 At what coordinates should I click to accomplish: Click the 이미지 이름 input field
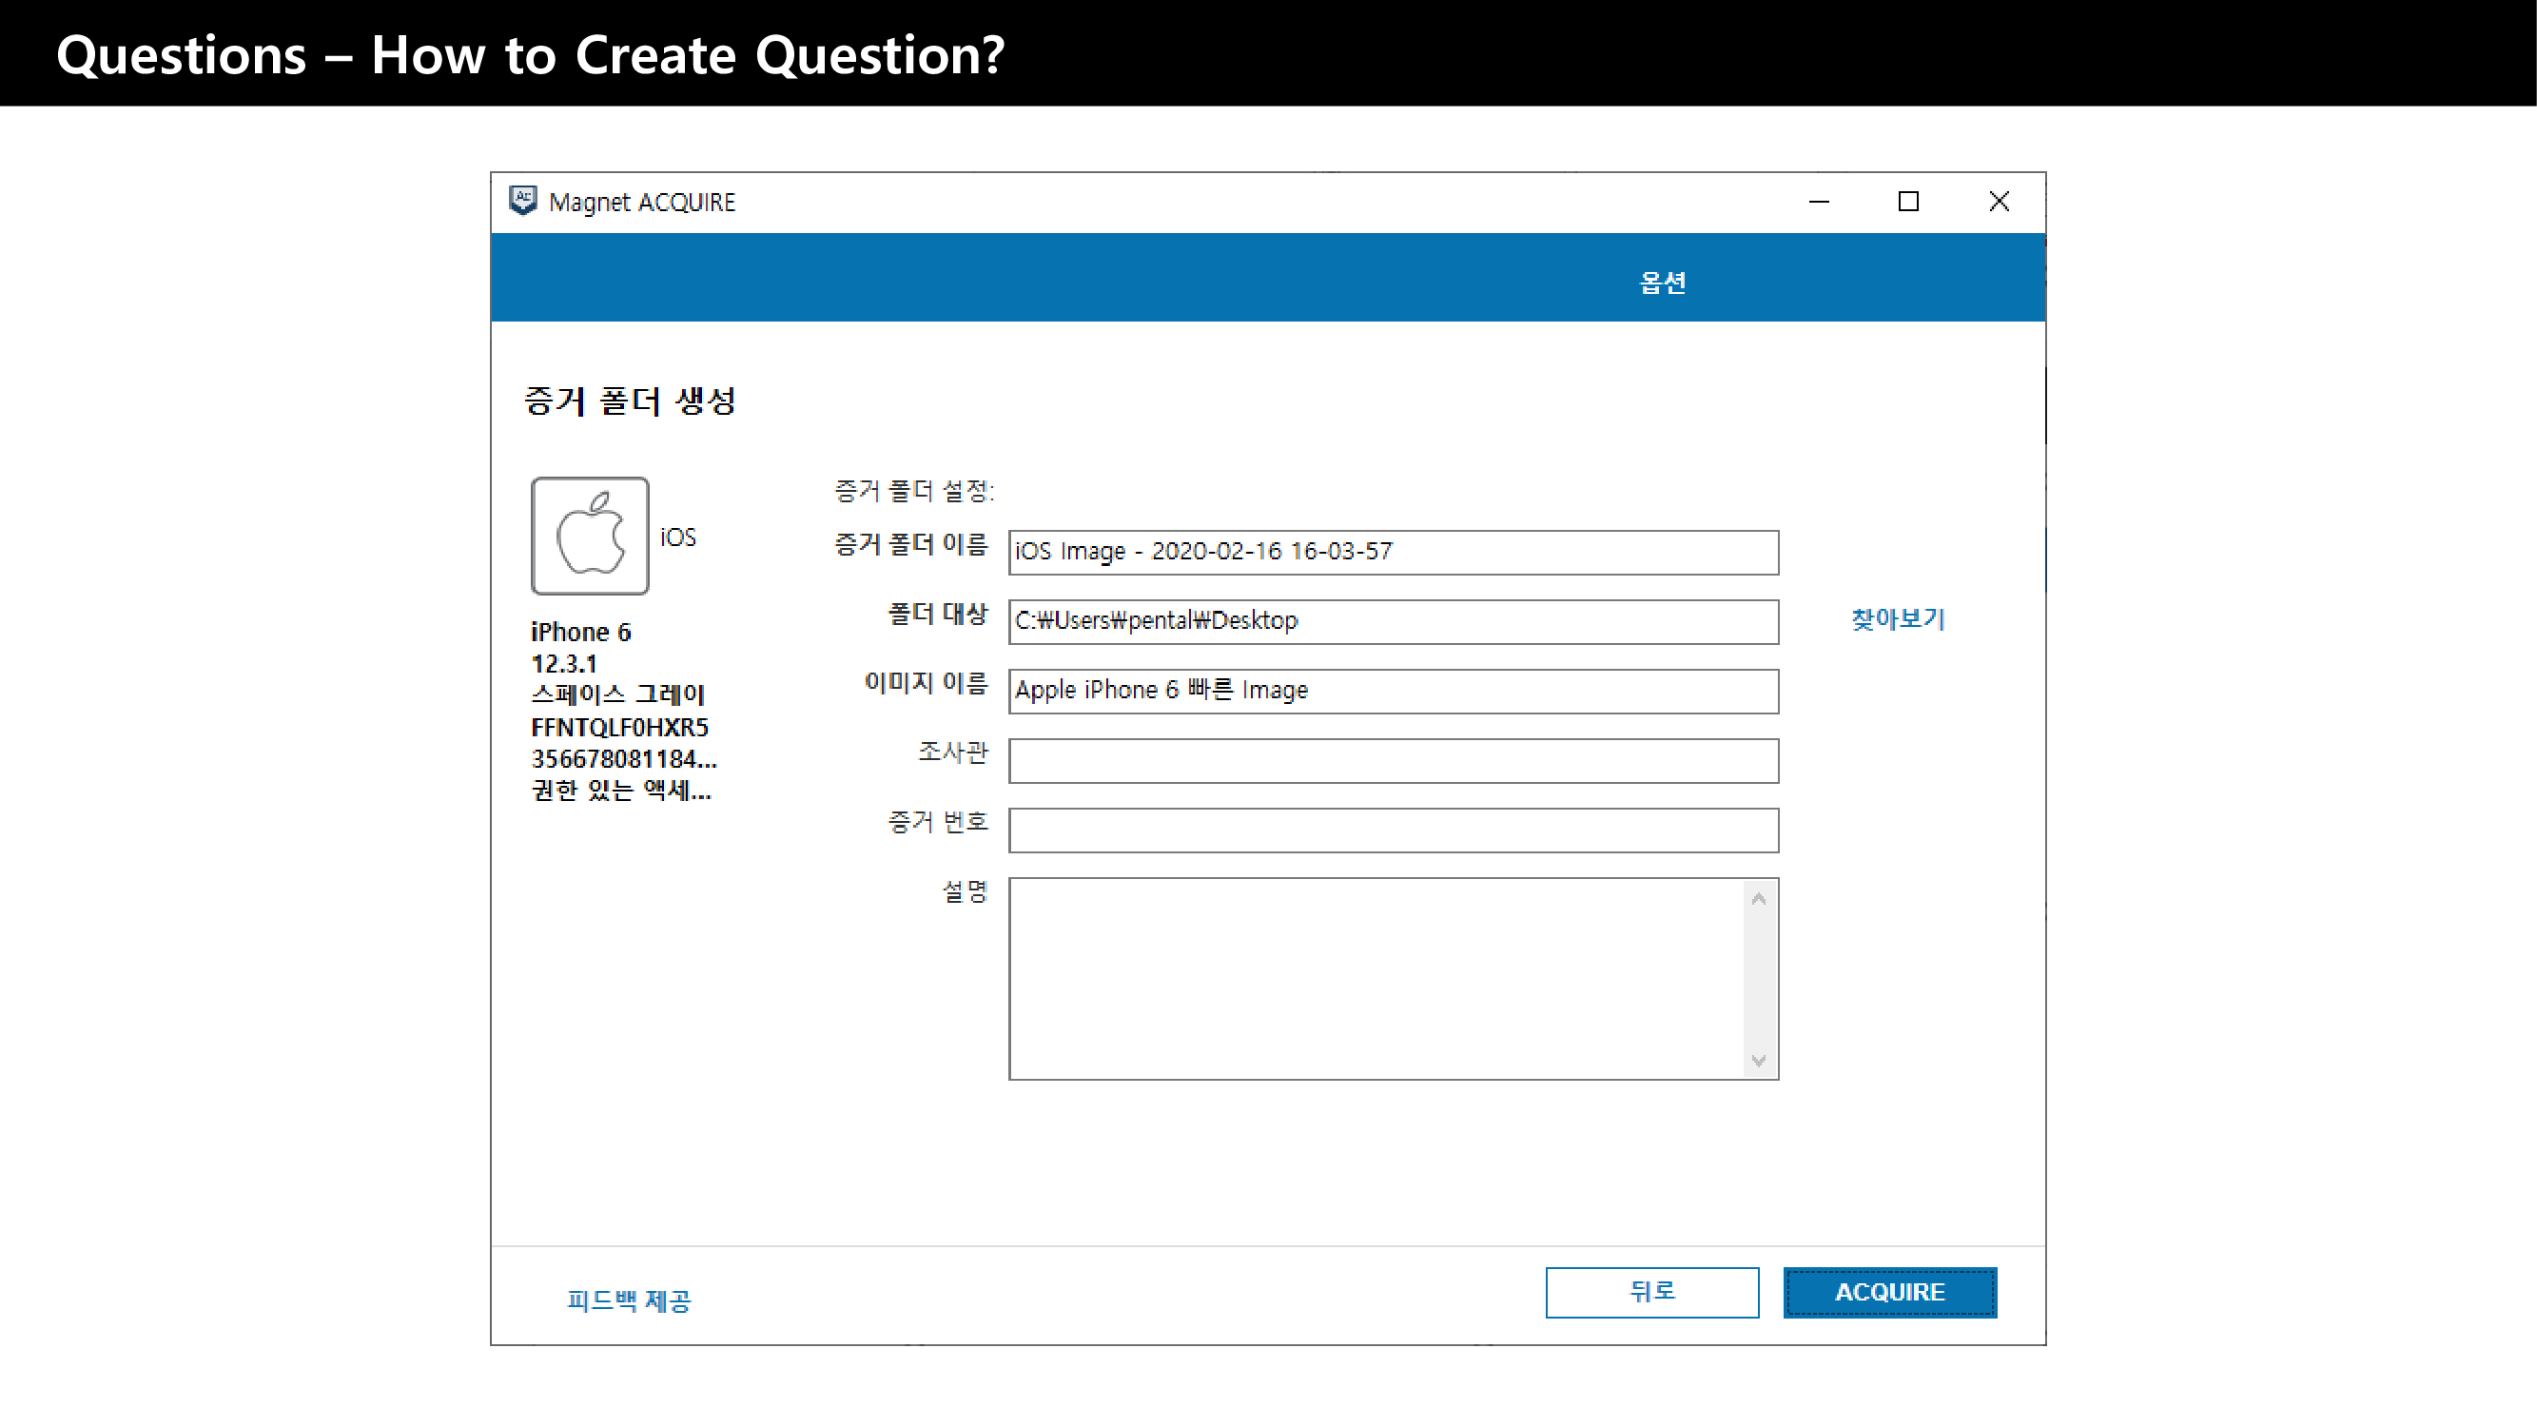[1393, 691]
